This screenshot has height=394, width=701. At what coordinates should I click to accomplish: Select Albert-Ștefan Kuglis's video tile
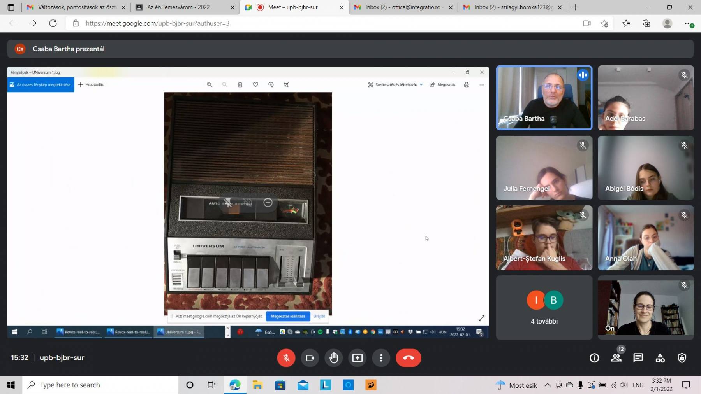(x=544, y=238)
